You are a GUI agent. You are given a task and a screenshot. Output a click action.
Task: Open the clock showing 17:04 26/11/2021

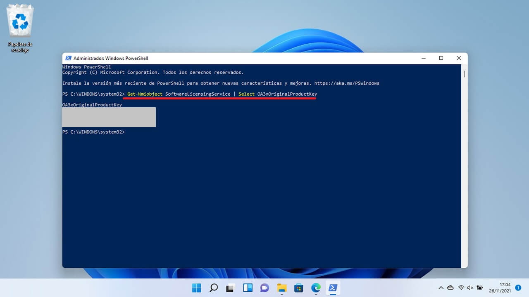tap(500, 288)
